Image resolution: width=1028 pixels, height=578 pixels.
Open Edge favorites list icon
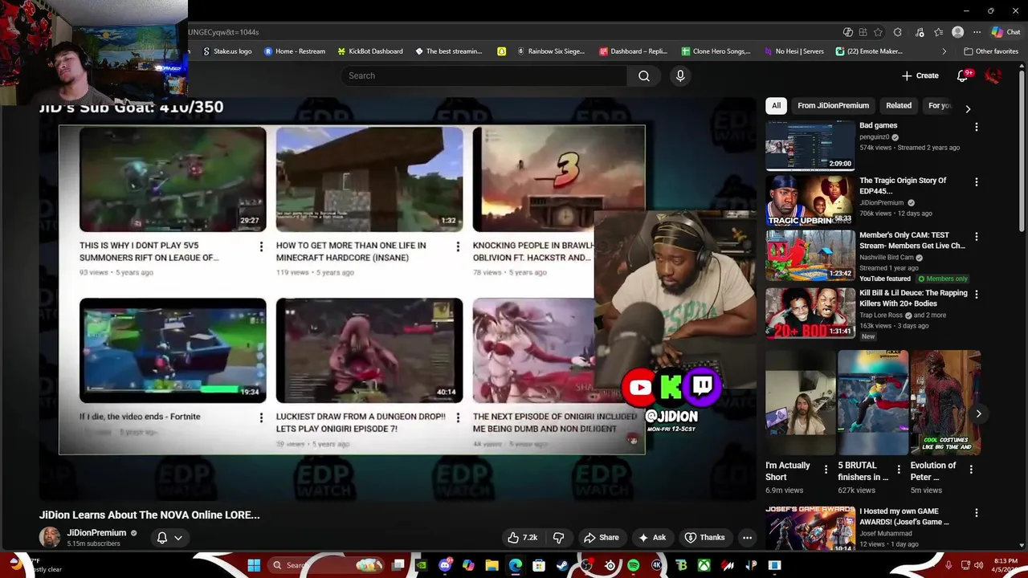938,32
